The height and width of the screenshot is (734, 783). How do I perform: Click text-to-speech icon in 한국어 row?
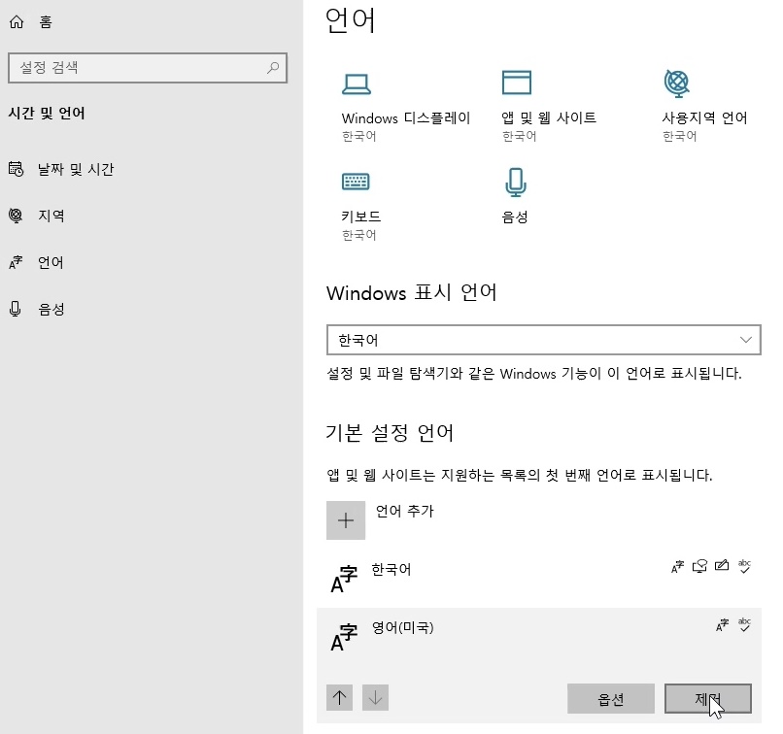699,566
